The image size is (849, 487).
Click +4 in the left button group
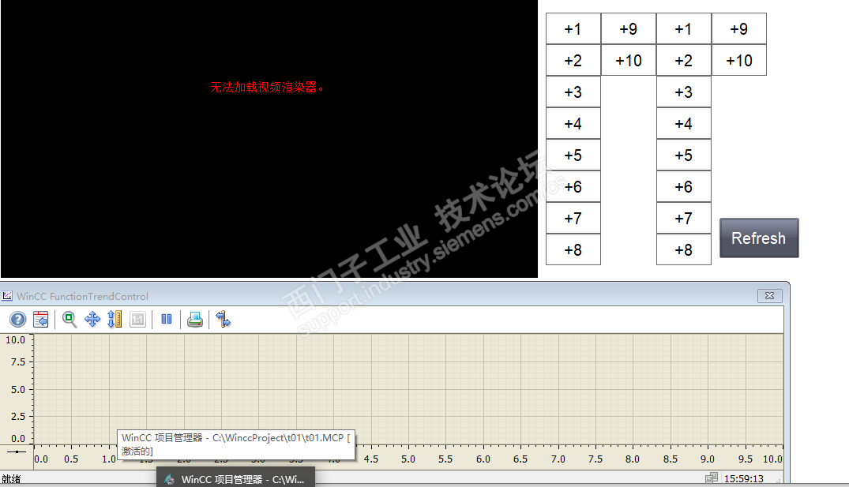(x=573, y=123)
